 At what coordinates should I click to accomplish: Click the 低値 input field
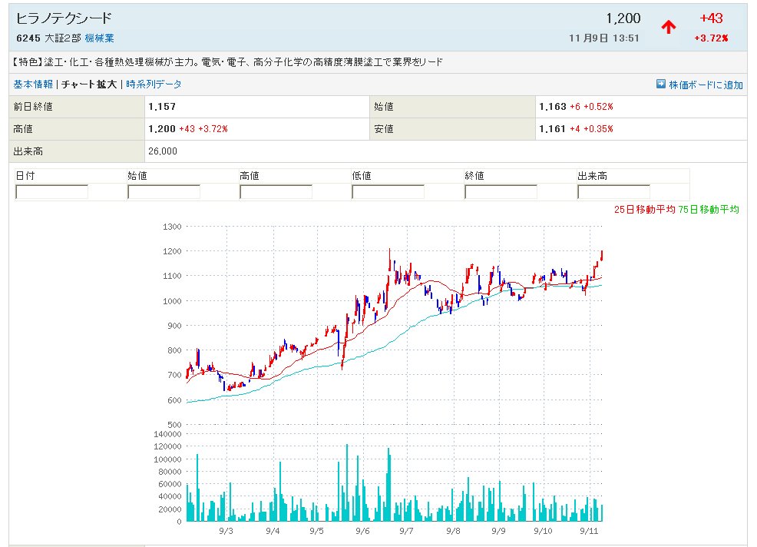click(388, 192)
